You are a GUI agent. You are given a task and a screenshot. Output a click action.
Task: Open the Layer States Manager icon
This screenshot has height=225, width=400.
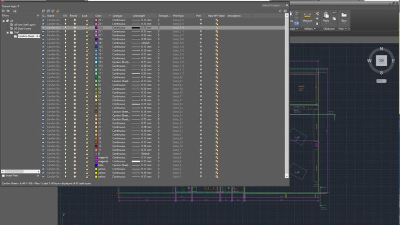point(14,11)
